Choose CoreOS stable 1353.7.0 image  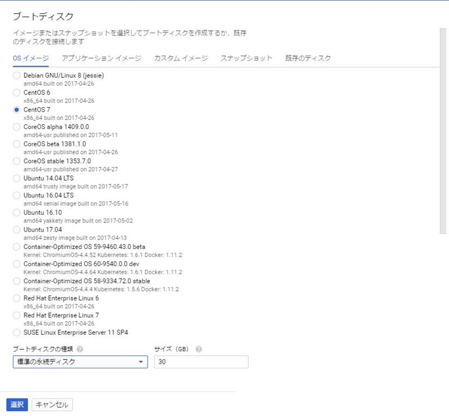pyautogui.click(x=17, y=161)
